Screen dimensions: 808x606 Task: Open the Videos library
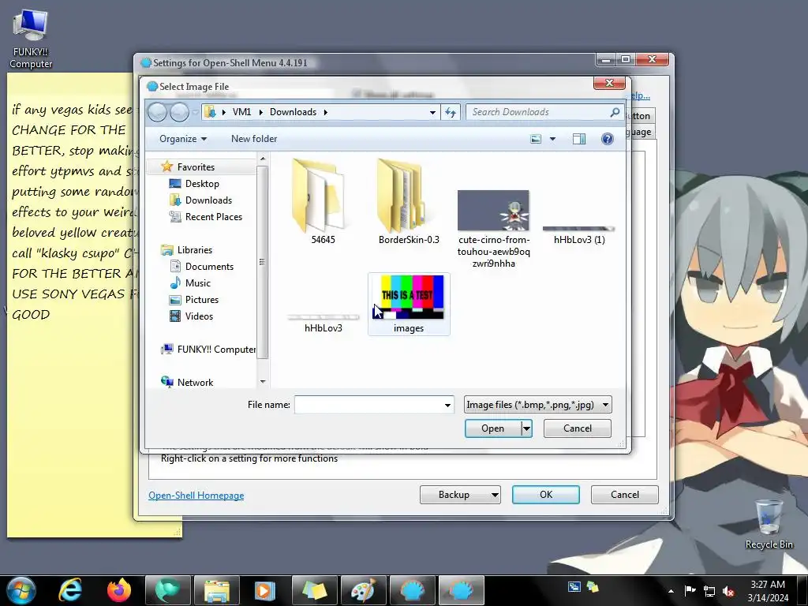[x=199, y=316]
